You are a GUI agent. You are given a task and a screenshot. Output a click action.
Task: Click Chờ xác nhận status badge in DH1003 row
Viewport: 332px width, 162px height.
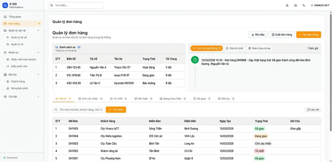click(x=263, y=143)
